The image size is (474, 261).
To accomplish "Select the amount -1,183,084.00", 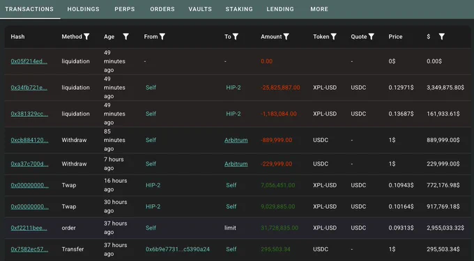I will (279, 113).
